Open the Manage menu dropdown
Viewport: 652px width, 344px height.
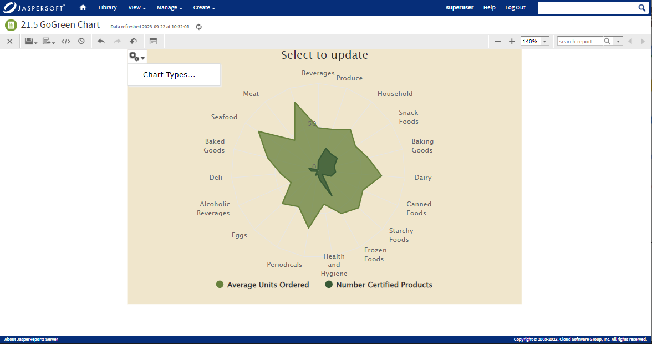pyautogui.click(x=170, y=7)
